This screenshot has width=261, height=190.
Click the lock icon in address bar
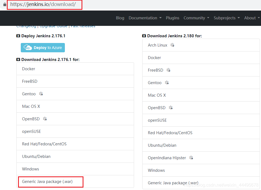(x=5, y=4)
